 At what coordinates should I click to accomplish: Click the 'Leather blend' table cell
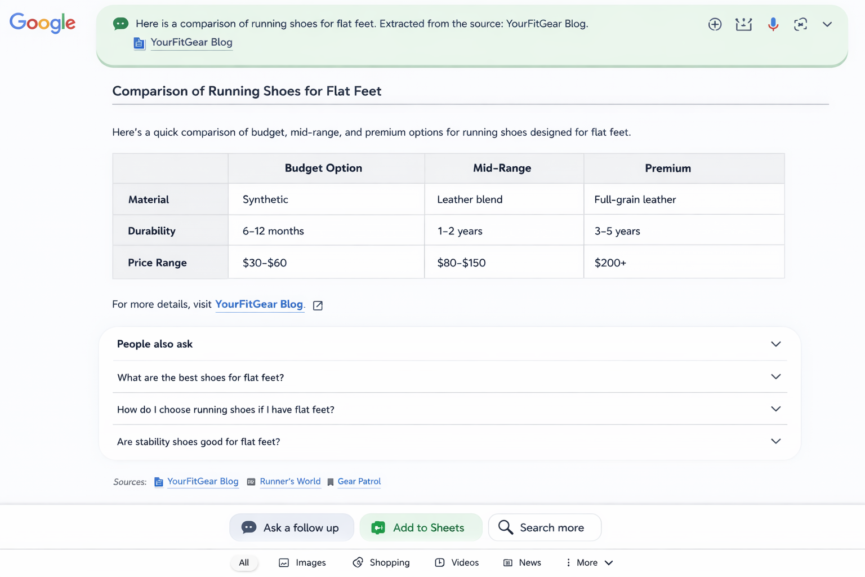click(x=504, y=199)
